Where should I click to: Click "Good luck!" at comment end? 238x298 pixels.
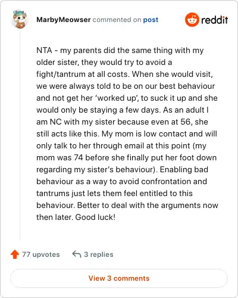95,217
